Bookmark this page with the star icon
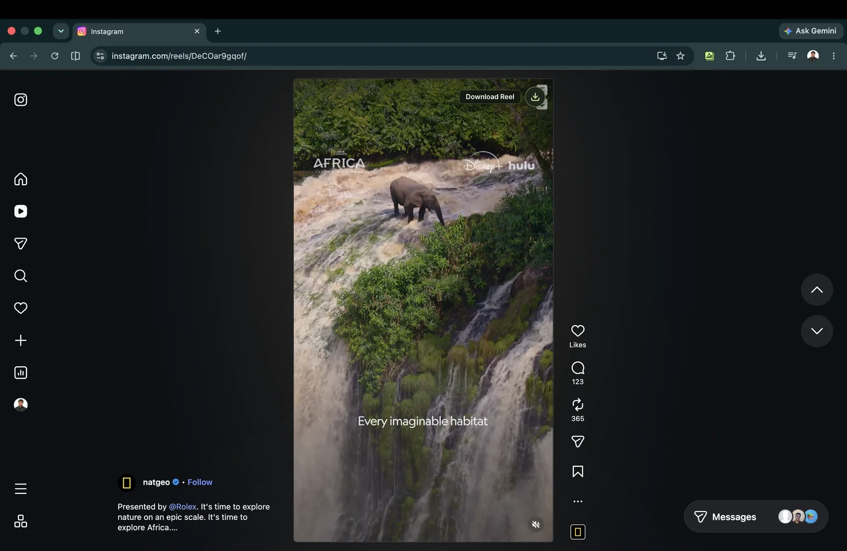Viewport: 847px width, 551px height. pyautogui.click(x=681, y=56)
